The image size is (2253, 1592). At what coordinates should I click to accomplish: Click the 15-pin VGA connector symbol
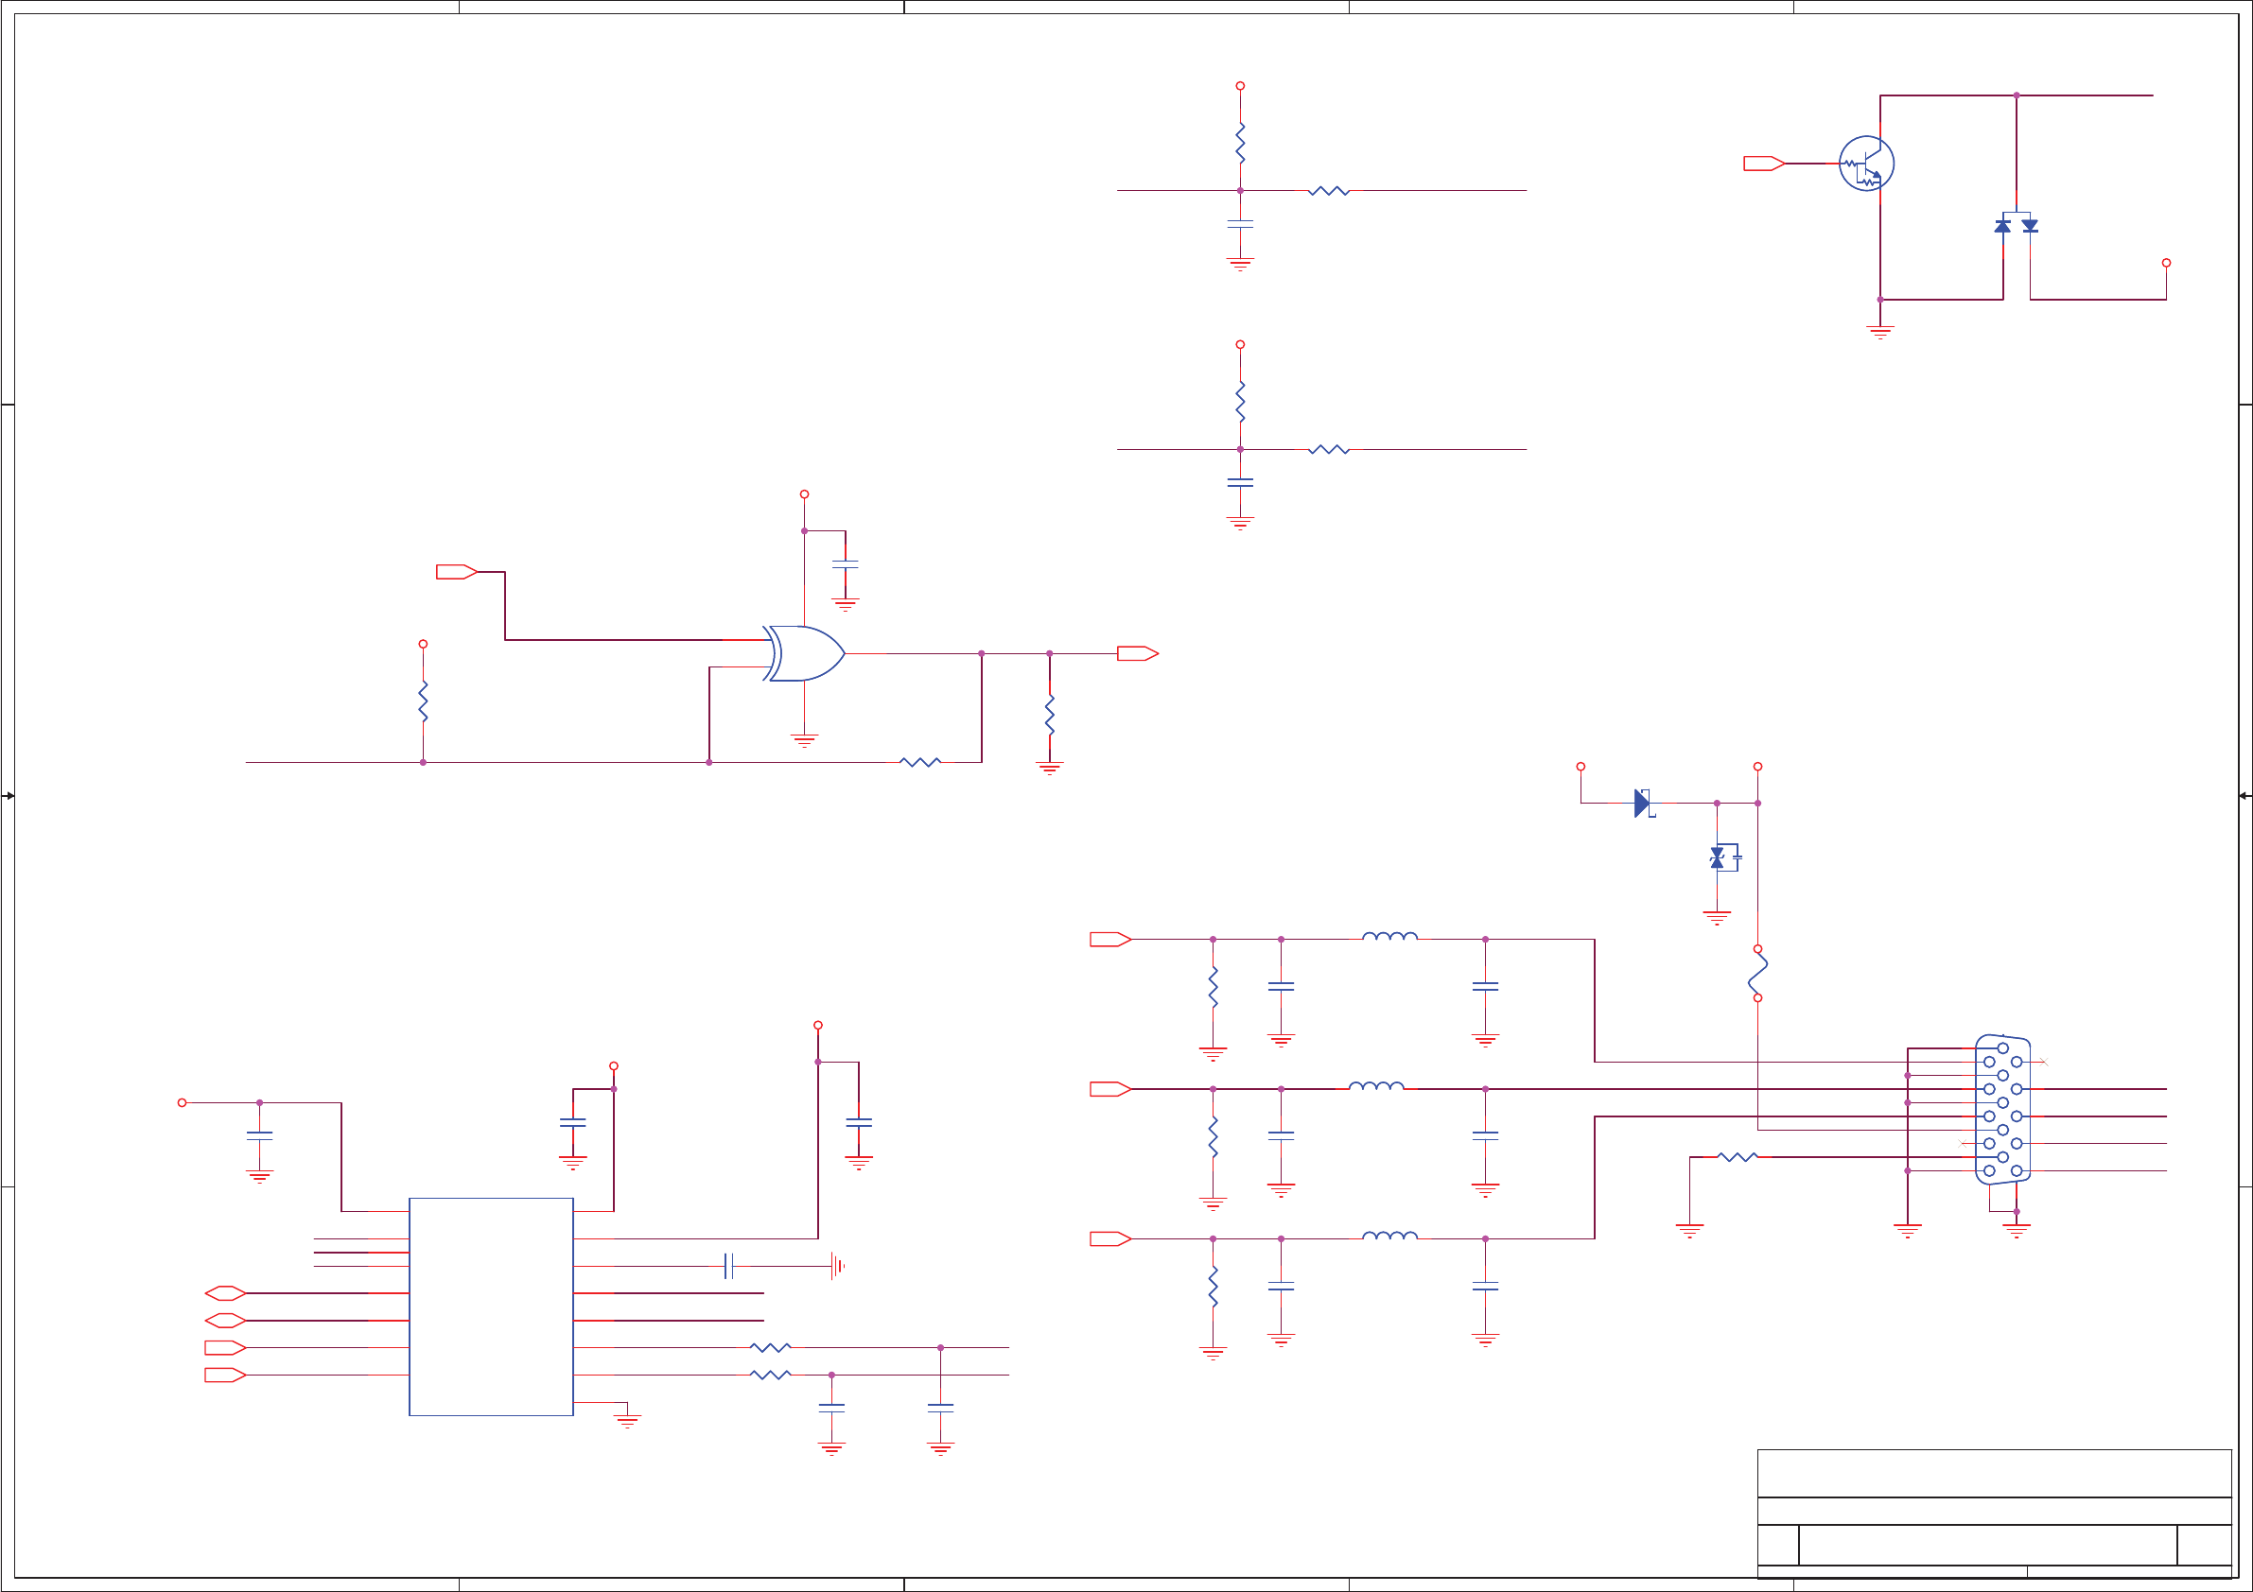coord(2001,1110)
